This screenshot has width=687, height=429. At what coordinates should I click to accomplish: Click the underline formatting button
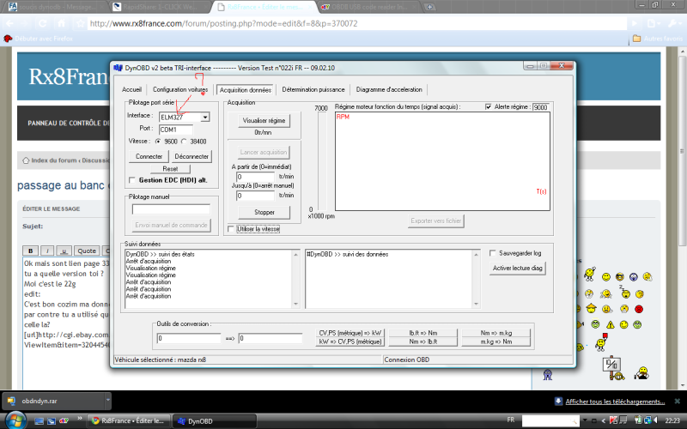pos(64,251)
